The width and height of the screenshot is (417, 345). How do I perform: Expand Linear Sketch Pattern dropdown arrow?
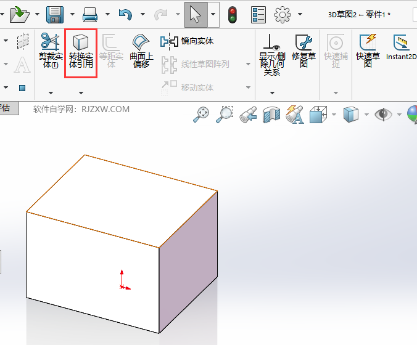(x=249, y=64)
